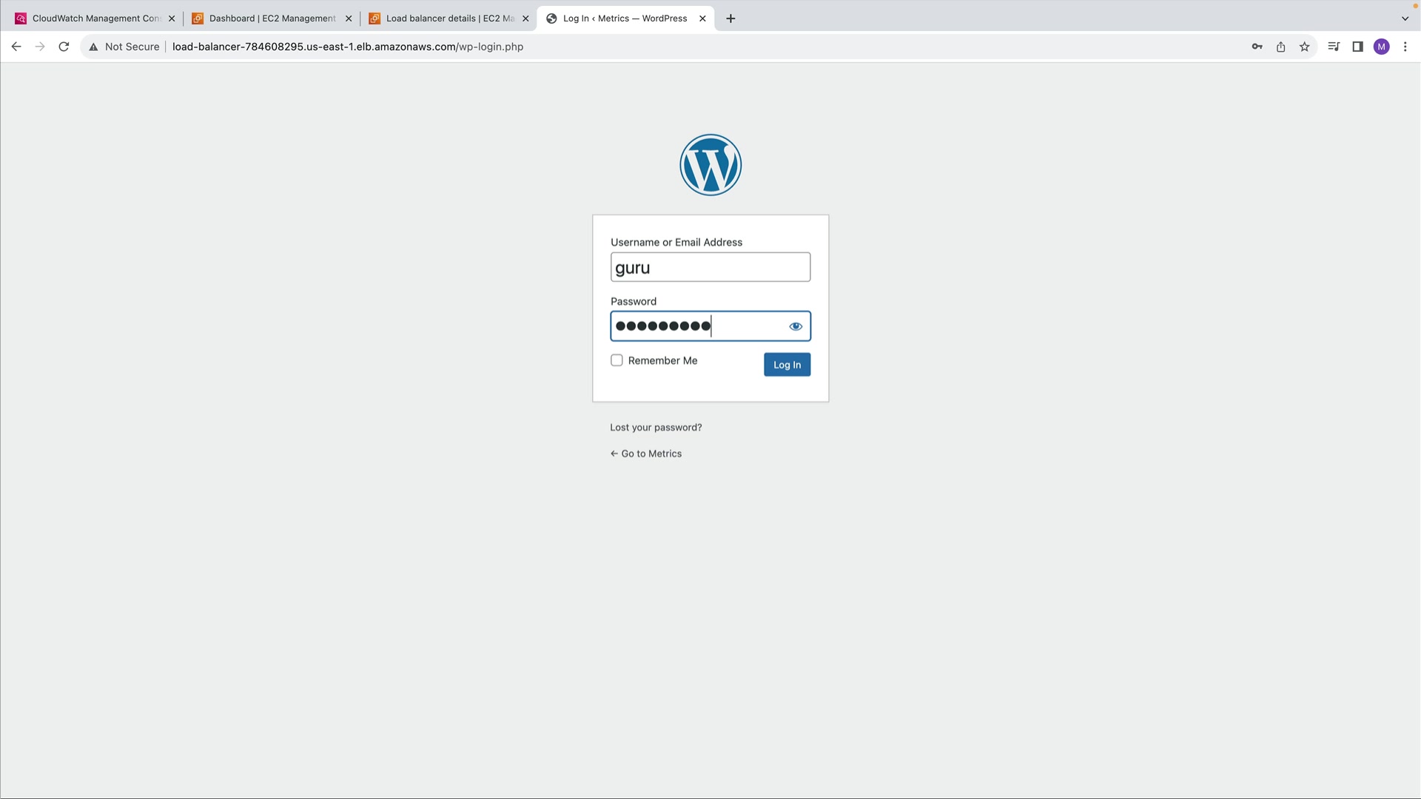This screenshot has width=1421, height=799.
Task: Open media controls icon in toolbar
Action: point(1334,47)
